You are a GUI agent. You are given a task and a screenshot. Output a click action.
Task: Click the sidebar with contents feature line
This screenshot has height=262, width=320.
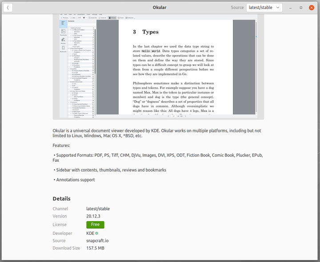110,170
